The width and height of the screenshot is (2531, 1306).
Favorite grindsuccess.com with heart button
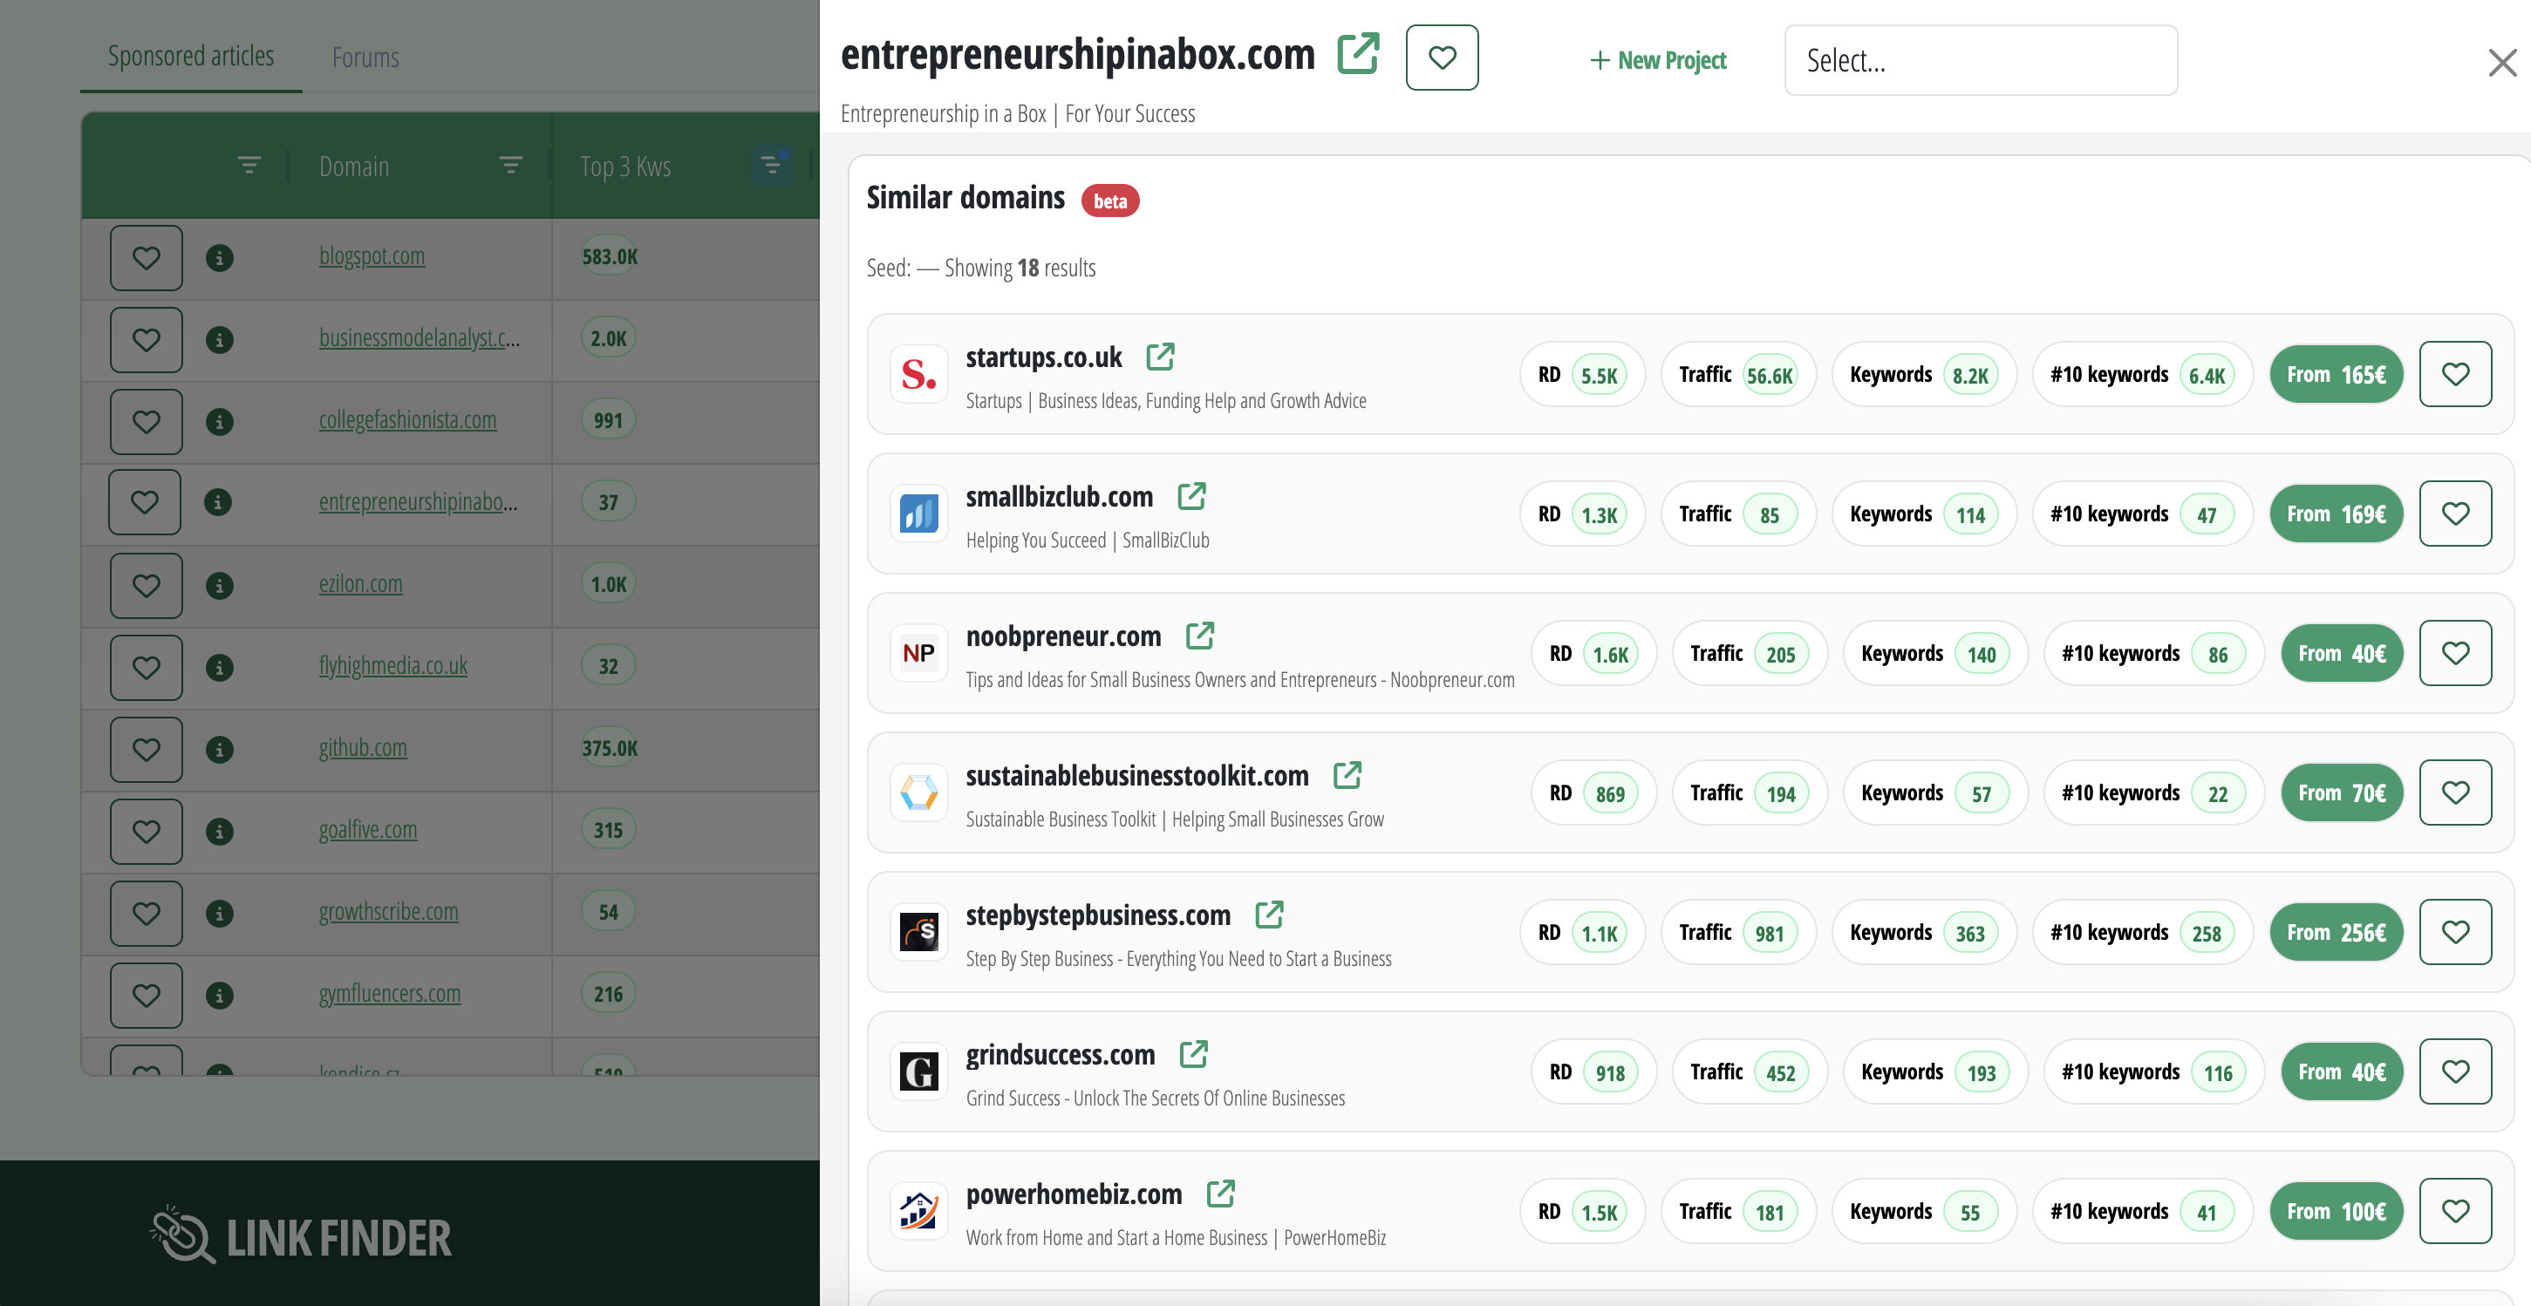tap(2454, 1071)
